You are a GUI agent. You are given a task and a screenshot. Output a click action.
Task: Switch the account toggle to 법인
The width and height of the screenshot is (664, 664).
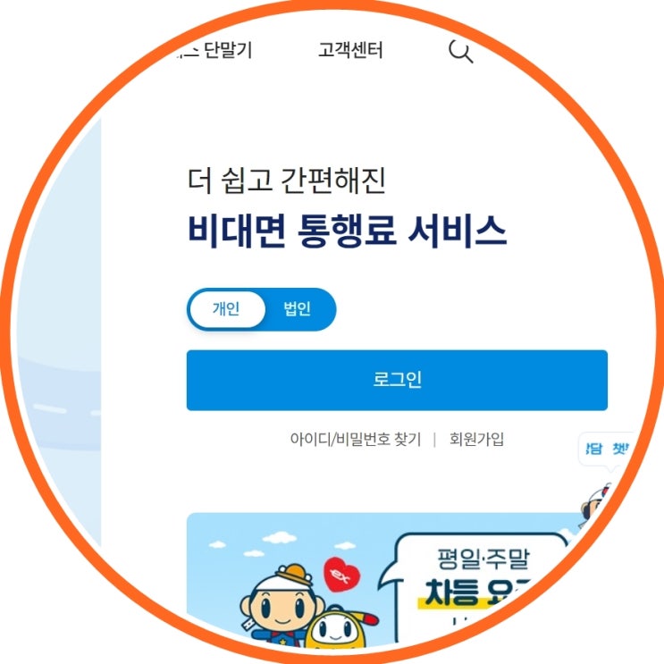pyautogui.click(x=298, y=309)
